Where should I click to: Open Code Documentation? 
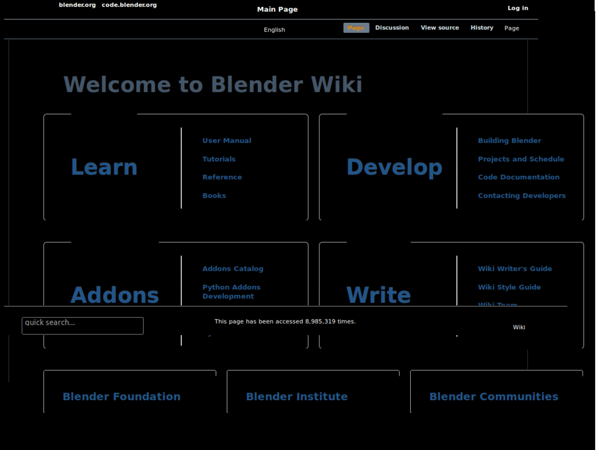(519, 177)
